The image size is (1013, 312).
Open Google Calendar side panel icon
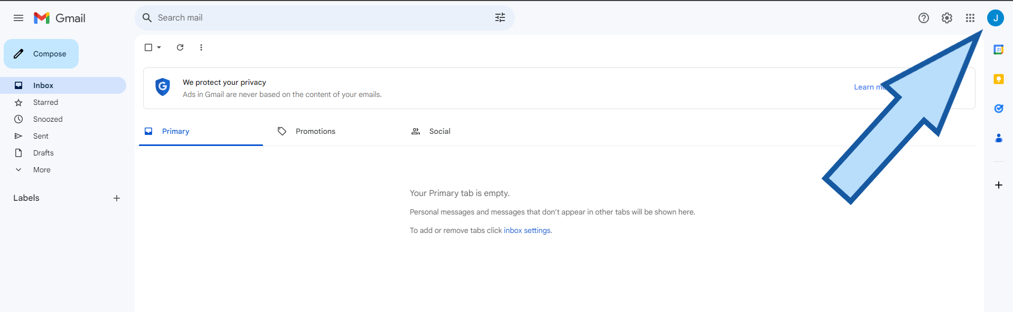click(998, 50)
